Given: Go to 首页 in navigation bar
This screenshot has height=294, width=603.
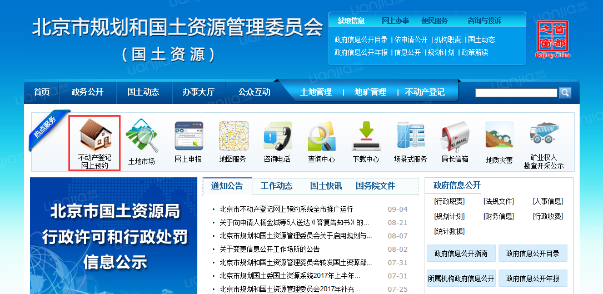Looking at the screenshot, I should (42, 92).
